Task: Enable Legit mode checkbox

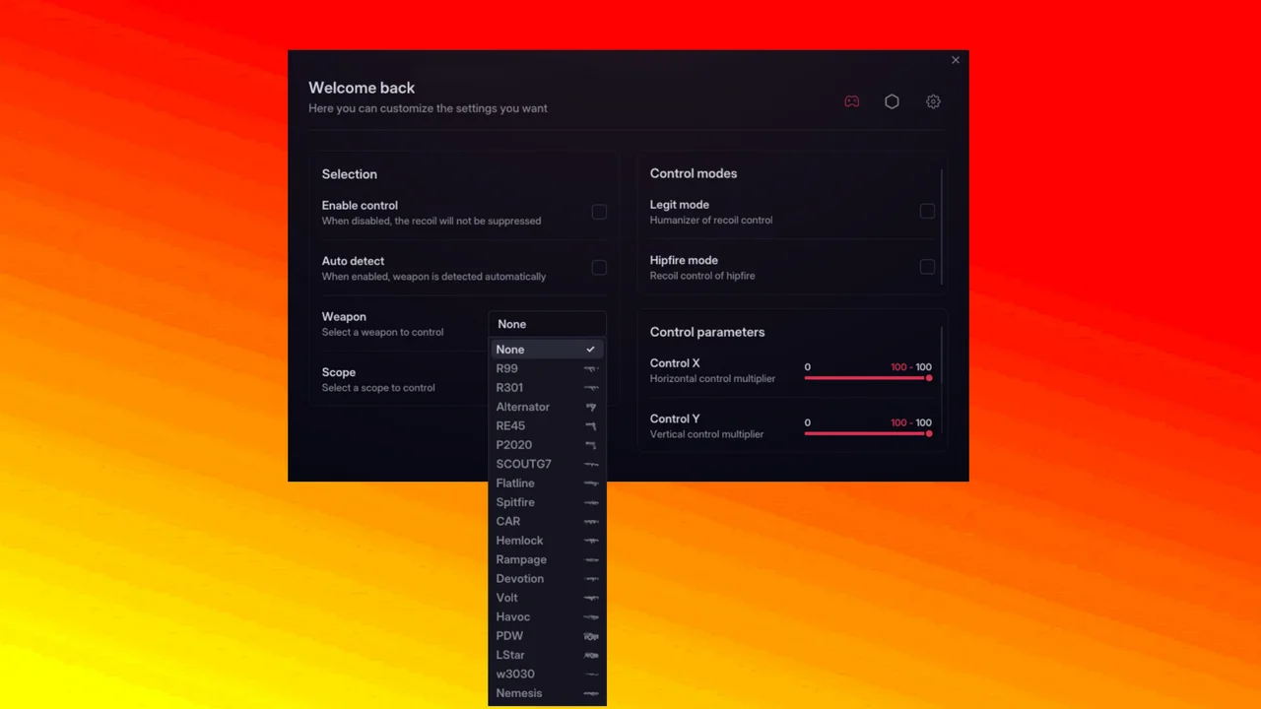Action: click(927, 212)
